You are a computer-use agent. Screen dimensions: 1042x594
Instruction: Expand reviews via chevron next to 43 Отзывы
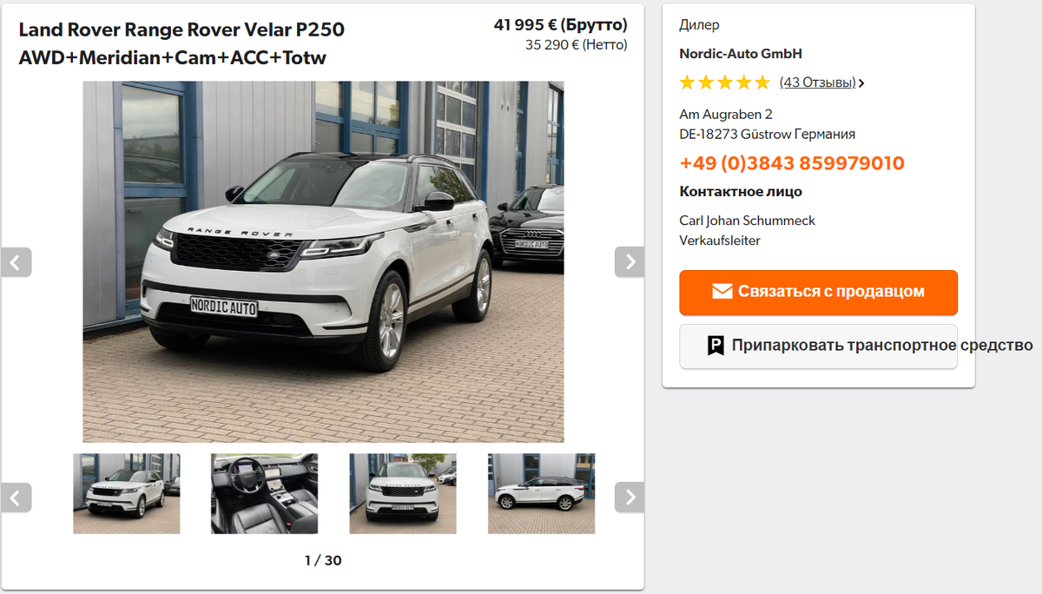(x=861, y=83)
